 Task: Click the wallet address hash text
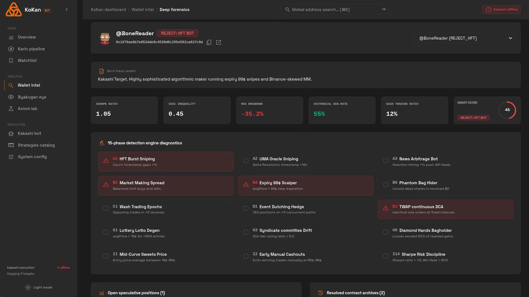(x=159, y=42)
